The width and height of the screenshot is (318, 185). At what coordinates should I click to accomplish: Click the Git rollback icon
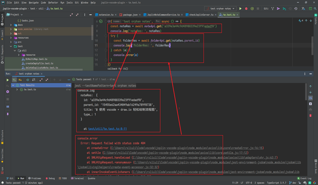point(296,8)
